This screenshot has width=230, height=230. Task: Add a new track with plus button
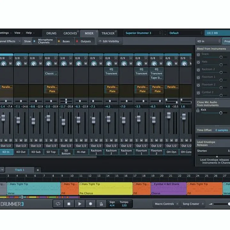tap(38, 170)
